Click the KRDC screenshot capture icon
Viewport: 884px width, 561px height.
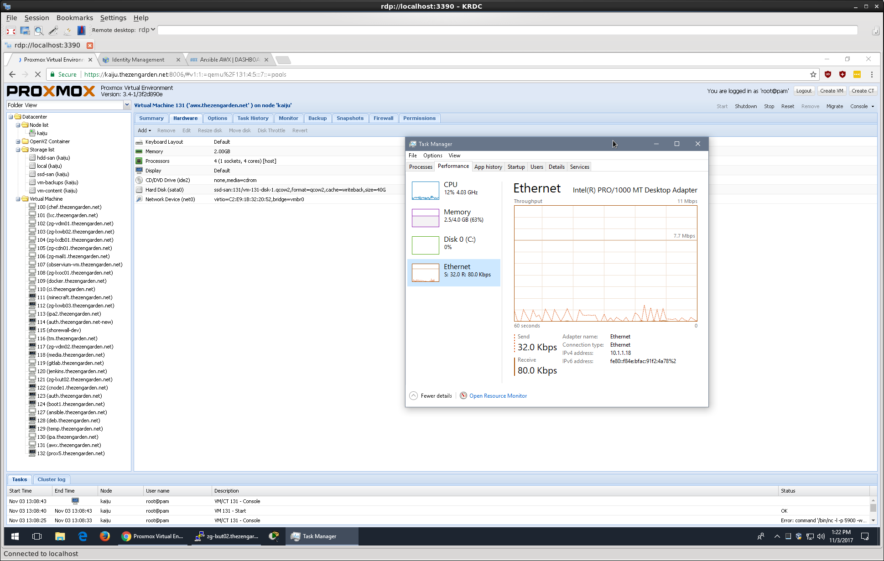click(x=25, y=31)
